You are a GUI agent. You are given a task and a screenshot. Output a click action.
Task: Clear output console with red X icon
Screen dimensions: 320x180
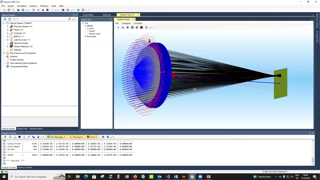[5, 137]
